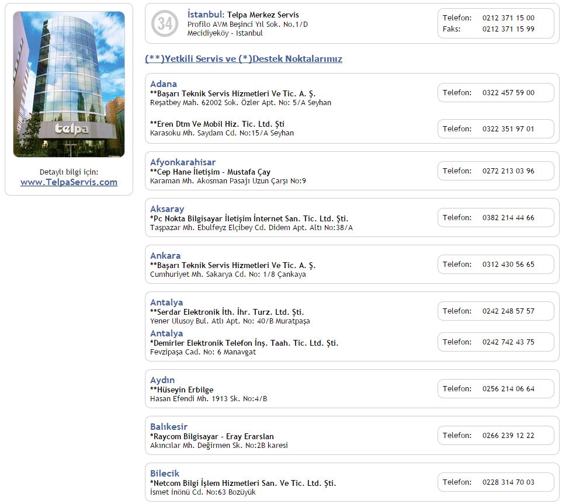Click the Eren Dtm Ve Mobil Hiz. entry
This screenshot has width=562, height=504.
click(217, 124)
